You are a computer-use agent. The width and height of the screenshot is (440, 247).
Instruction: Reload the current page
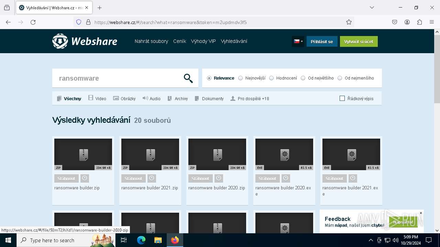[x=33, y=22]
